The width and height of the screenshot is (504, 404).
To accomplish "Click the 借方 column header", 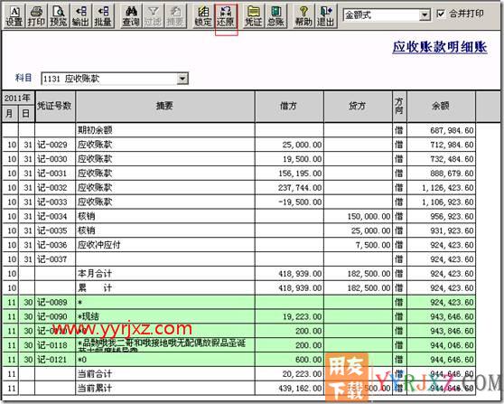I will pos(289,106).
